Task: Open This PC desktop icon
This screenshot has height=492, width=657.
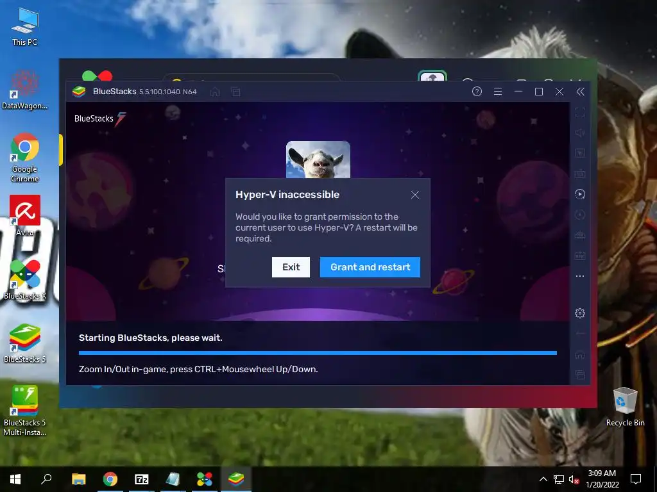Action: coord(25,27)
